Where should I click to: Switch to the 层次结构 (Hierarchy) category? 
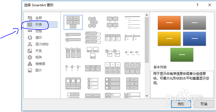pyautogui.click(x=42, y=44)
